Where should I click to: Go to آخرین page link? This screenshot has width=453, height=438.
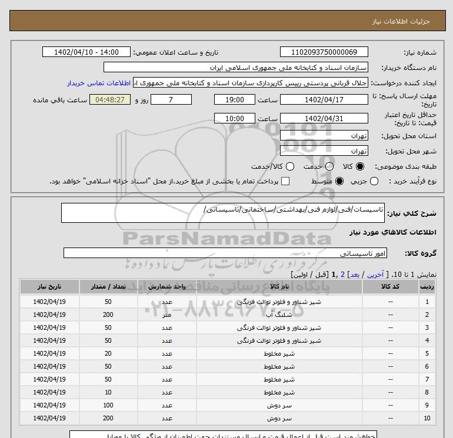click(375, 275)
